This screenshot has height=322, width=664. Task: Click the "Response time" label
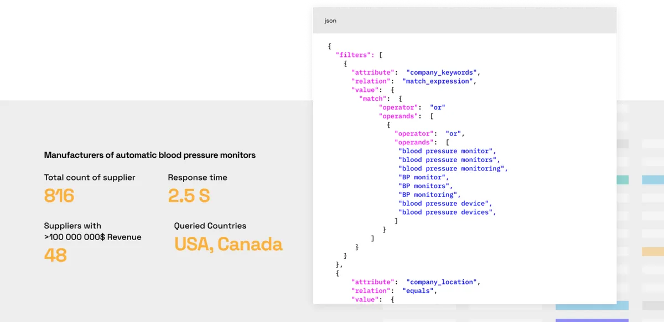coord(198,178)
